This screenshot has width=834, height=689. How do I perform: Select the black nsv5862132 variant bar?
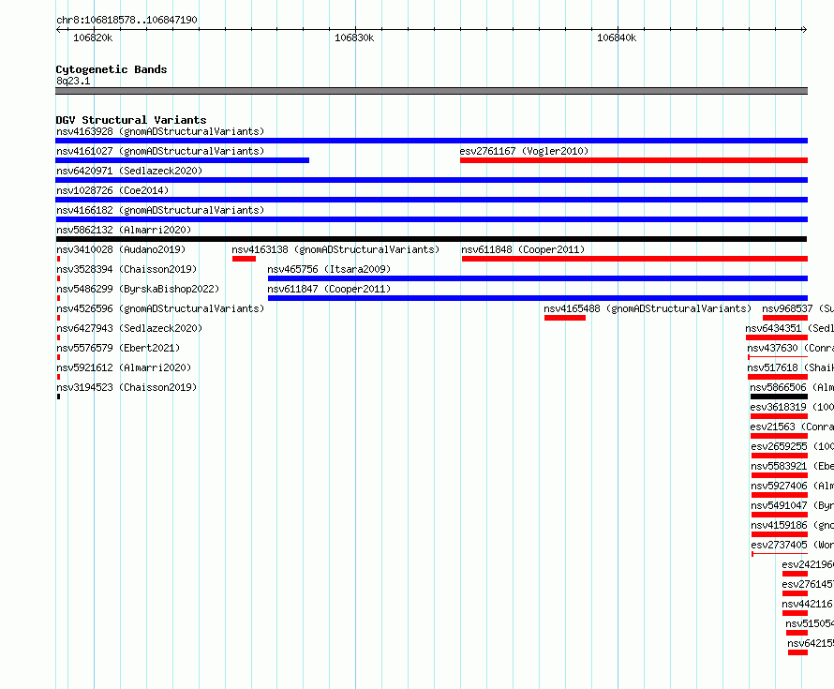tap(431, 239)
